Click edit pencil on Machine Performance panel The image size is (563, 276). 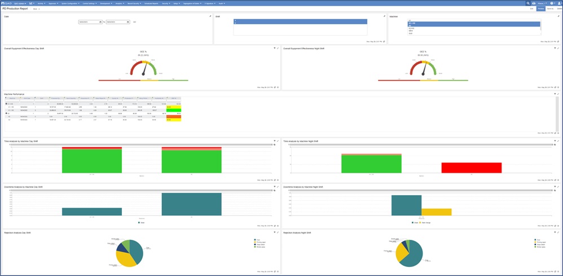click(x=558, y=94)
